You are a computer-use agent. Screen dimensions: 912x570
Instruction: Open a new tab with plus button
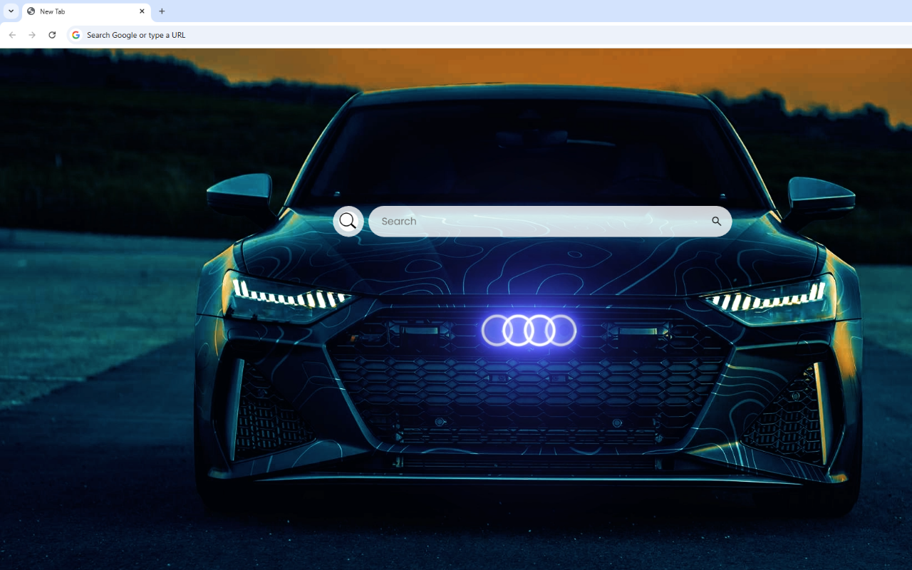click(x=162, y=11)
